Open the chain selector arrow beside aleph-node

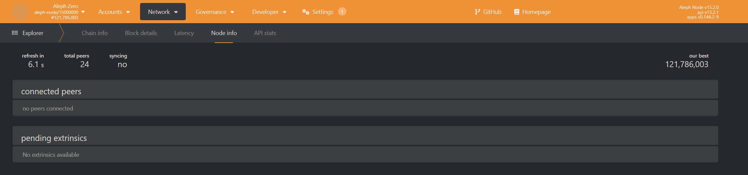click(83, 12)
